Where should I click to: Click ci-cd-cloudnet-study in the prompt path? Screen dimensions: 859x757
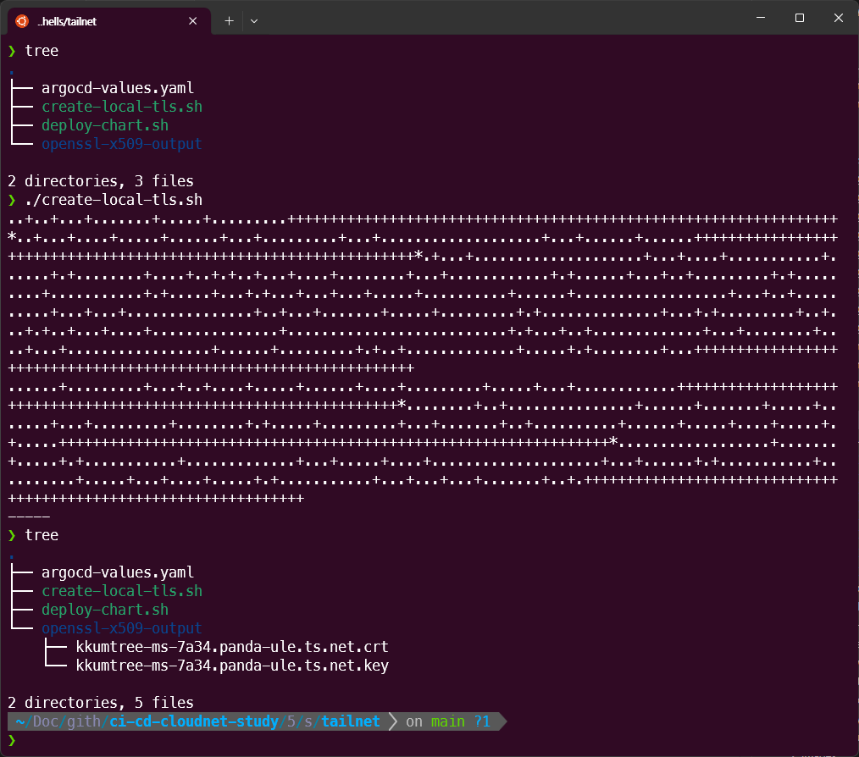click(194, 721)
